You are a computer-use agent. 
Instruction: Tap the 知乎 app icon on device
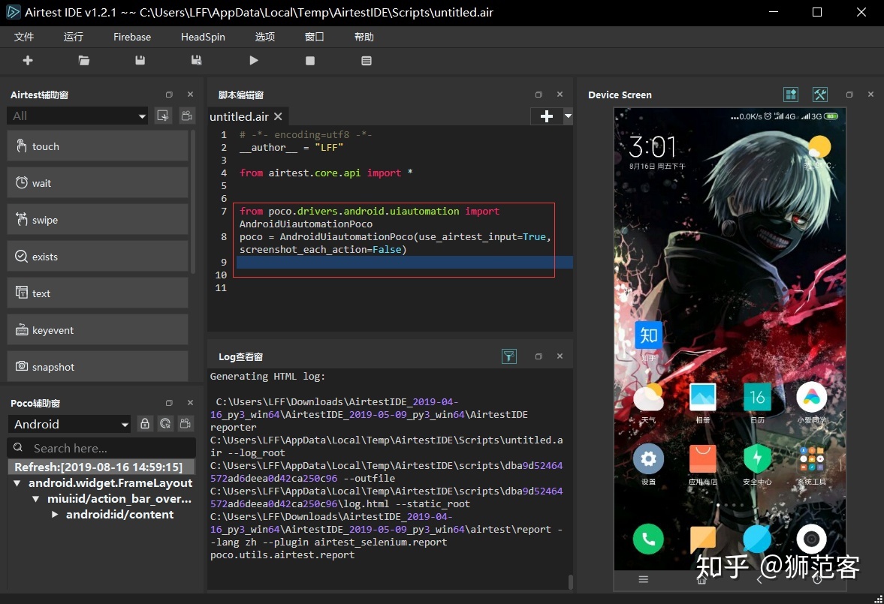648,336
